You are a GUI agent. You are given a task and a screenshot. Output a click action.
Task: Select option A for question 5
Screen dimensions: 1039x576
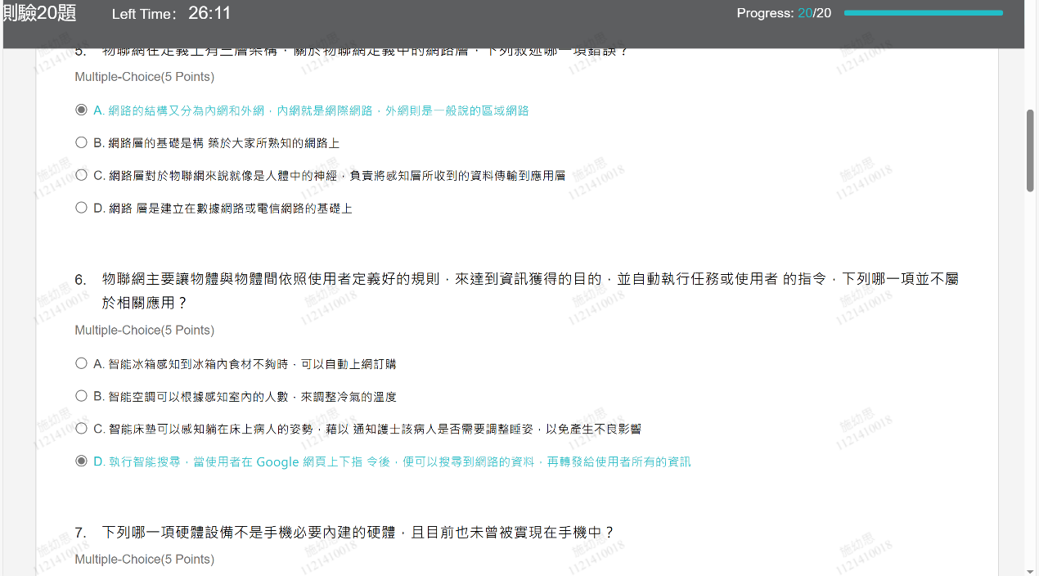(x=81, y=110)
